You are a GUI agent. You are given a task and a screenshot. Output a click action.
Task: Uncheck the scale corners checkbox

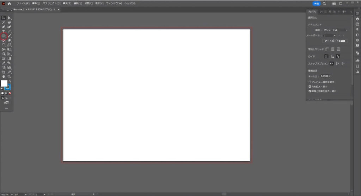click(x=310, y=87)
